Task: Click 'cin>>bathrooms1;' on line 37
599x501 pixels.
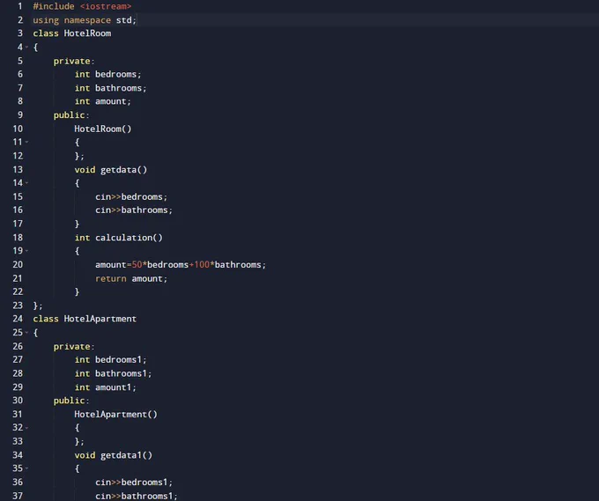Action: pyautogui.click(x=137, y=497)
